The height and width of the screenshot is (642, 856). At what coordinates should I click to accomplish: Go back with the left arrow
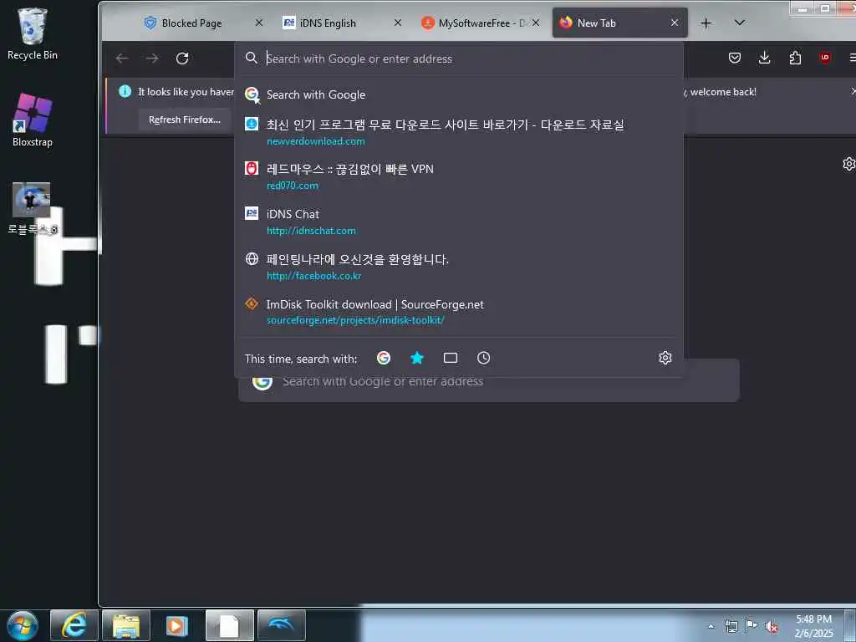pos(122,59)
